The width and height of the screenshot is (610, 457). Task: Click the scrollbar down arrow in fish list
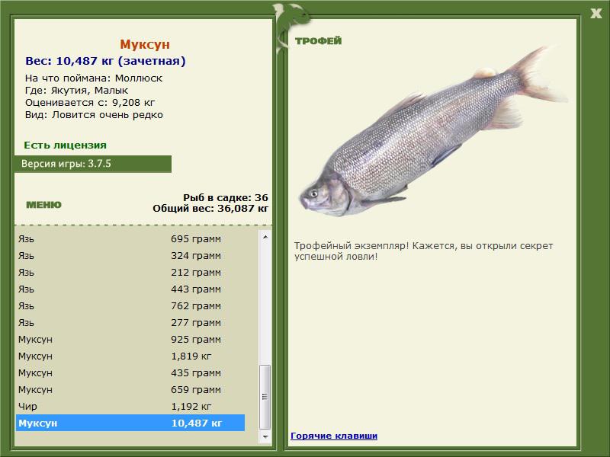[265, 436]
